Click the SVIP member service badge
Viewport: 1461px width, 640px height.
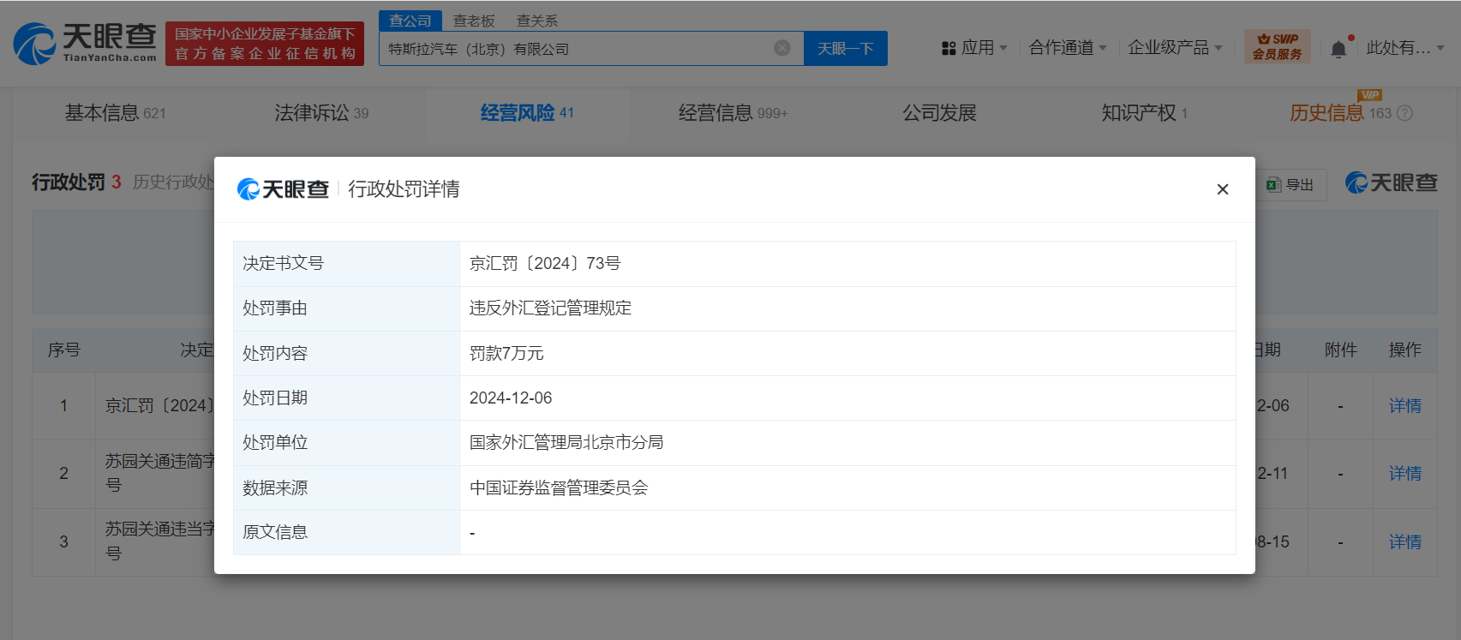click(x=1277, y=47)
